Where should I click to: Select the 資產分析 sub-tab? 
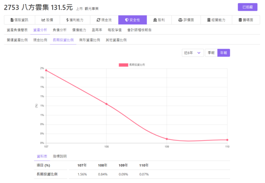coord(40,30)
